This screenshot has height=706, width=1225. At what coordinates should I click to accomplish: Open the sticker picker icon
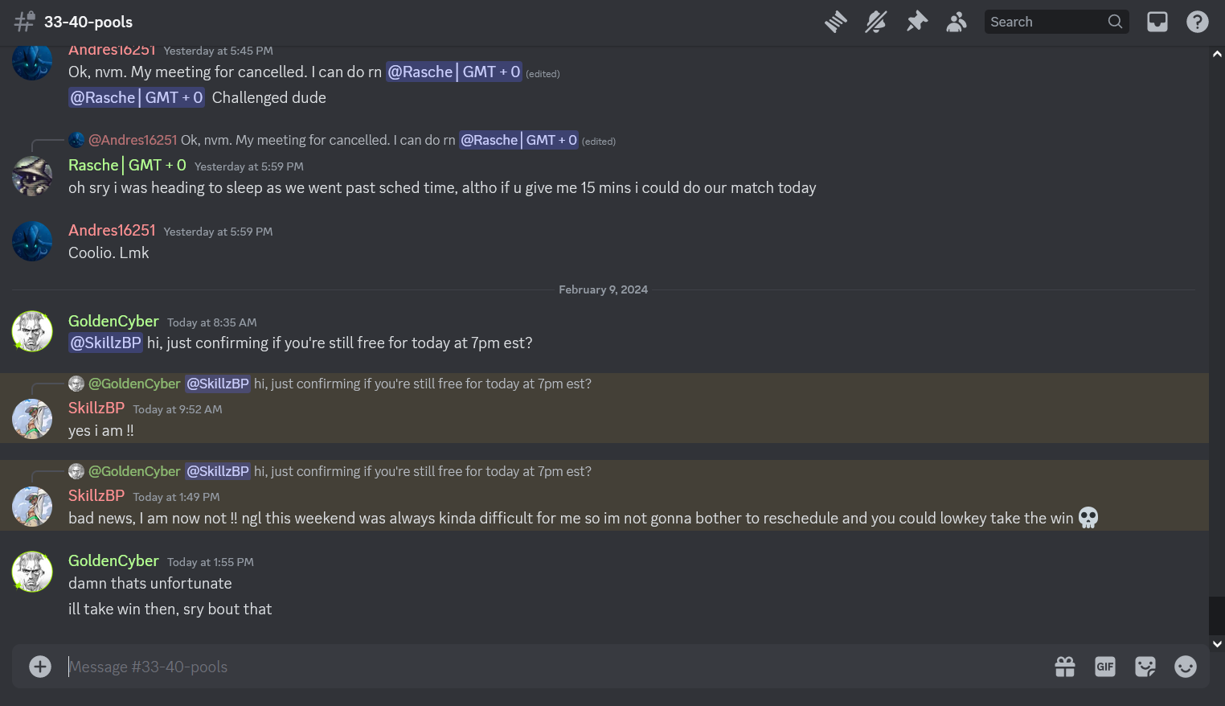click(1145, 667)
